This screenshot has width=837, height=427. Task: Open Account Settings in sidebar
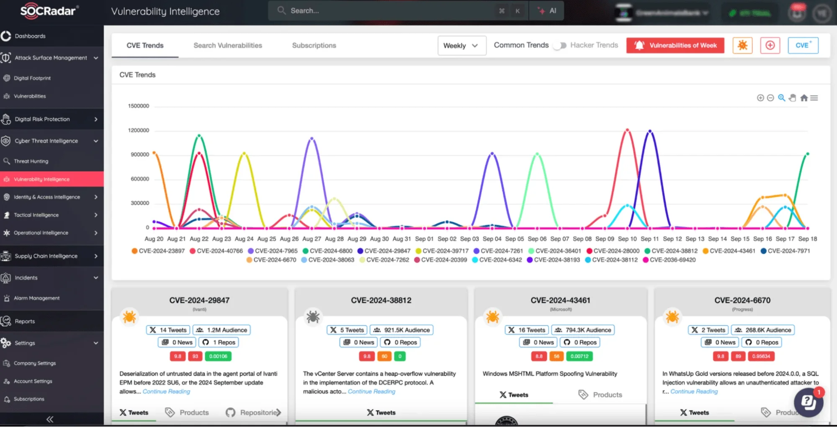point(33,381)
